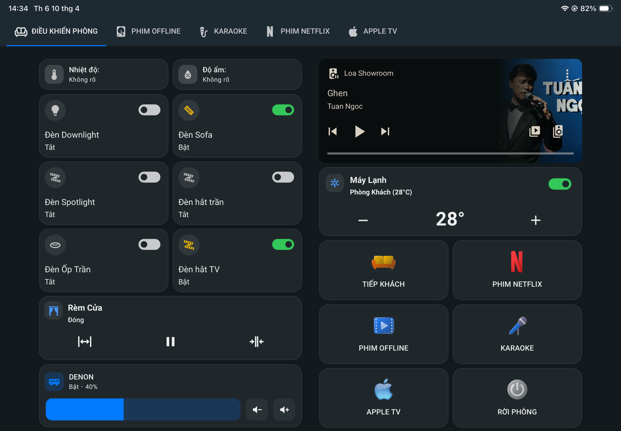
Task: Skip to next track on Loa Showroom
Action: (385, 131)
